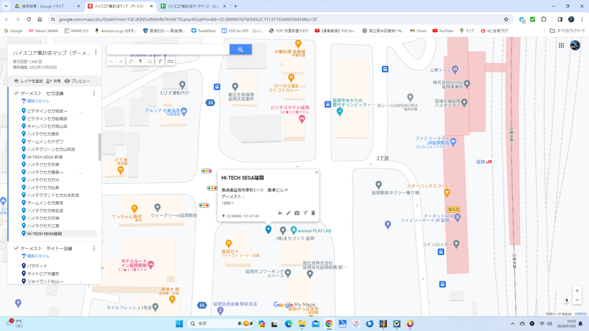This screenshot has width=589, height=331.
Task: Open the Google apps grid icon
Action: tap(561, 45)
